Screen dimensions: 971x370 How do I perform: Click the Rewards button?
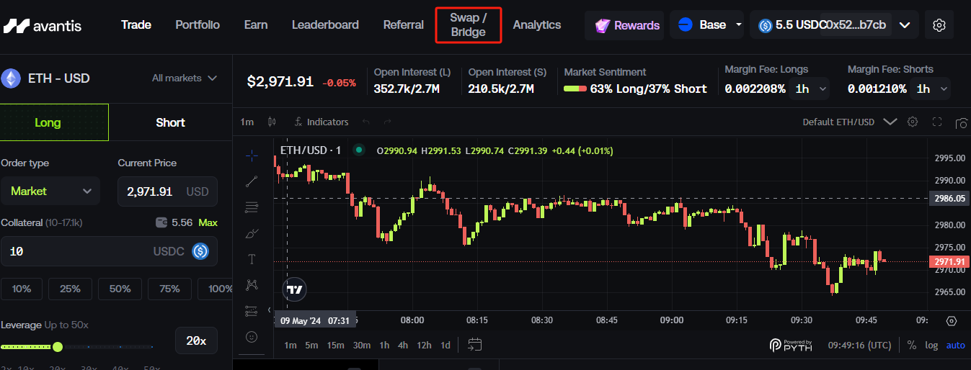(626, 25)
